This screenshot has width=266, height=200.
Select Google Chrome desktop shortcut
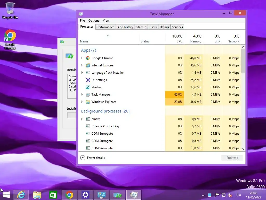[10, 40]
